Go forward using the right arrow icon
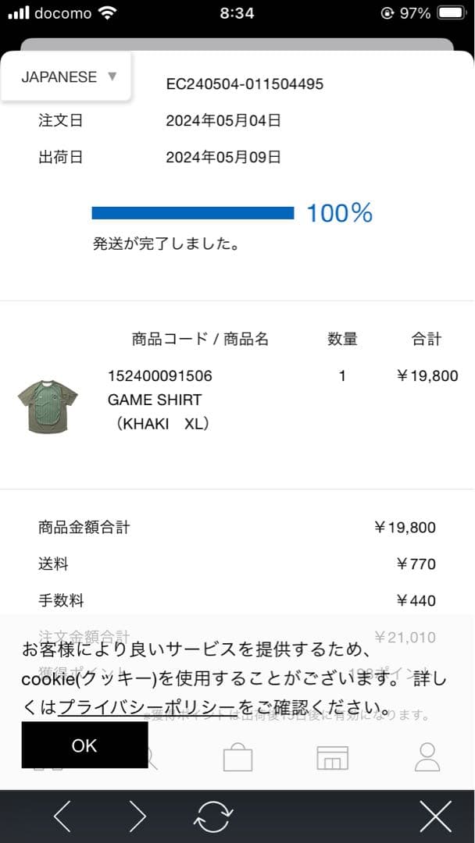The image size is (475, 843). coord(137,816)
